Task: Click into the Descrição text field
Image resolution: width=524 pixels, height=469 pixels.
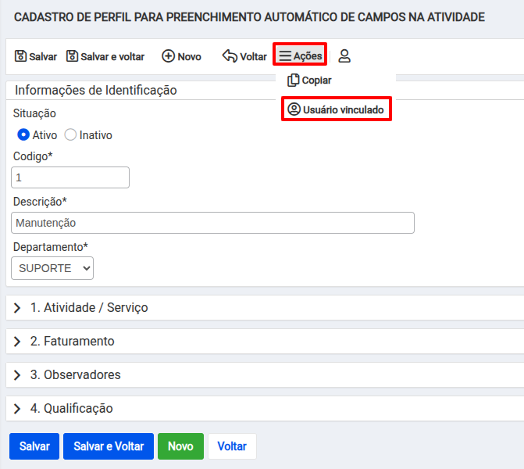Action: tap(212, 223)
